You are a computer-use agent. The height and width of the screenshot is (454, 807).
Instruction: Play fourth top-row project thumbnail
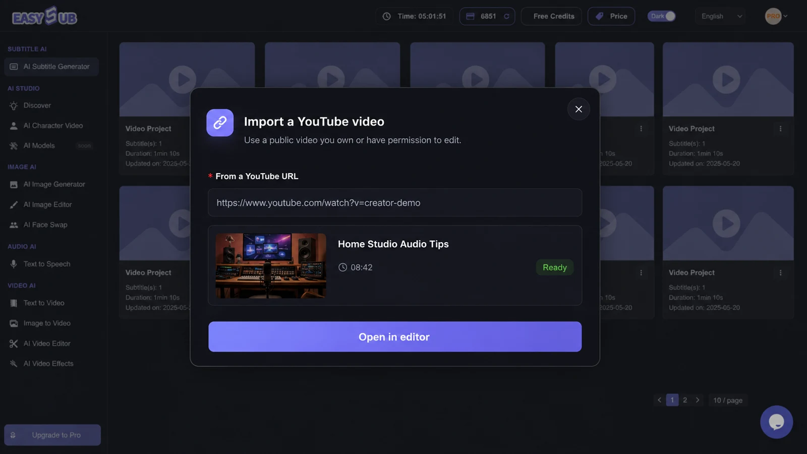tap(603, 79)
